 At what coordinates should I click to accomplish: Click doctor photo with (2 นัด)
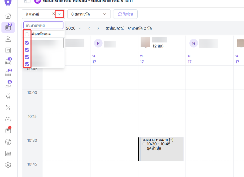pyautogui.click(x=145, y=42)
